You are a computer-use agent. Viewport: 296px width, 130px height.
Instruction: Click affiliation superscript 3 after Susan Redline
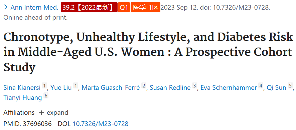pyautogui.click(x=194, y=86)
